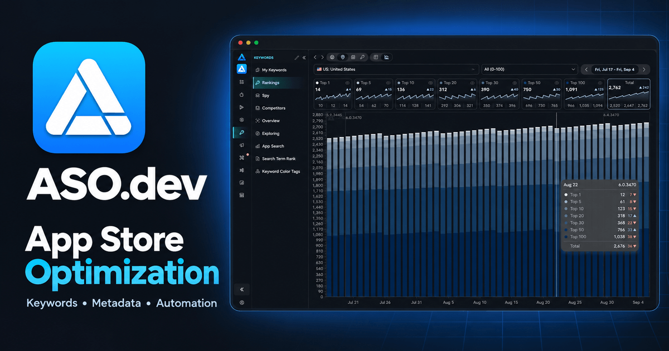Open the All (0-100) rank range dropdown
Screen dimensions: 669x351
[530, 69]
